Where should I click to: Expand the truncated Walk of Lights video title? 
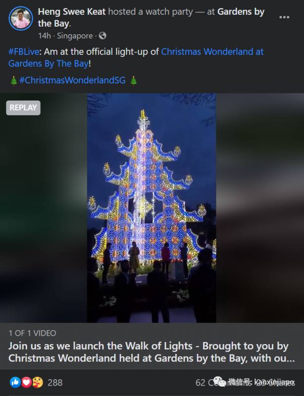pos(152,352)
